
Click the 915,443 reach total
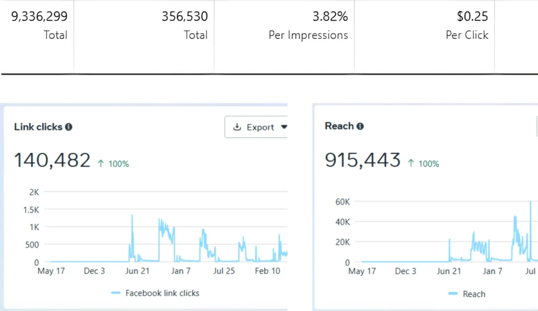[x=363, y=160]
